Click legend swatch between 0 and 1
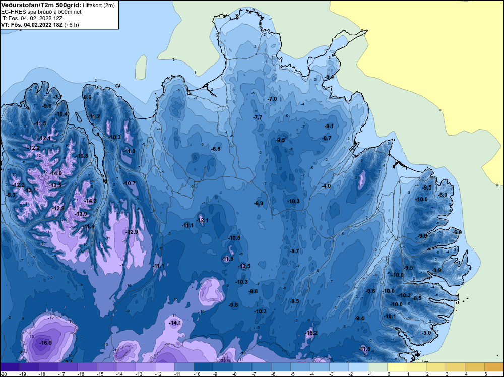504x377 pixels. (x=397, y=367)
